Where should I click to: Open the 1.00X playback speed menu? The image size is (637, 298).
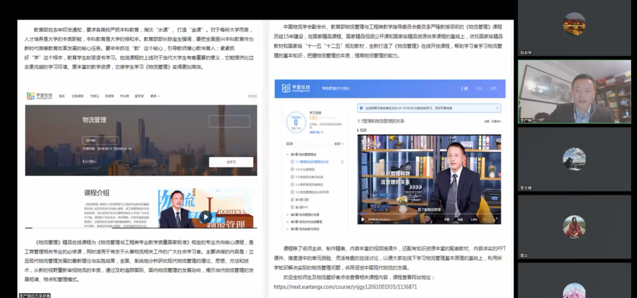point(473,220)
